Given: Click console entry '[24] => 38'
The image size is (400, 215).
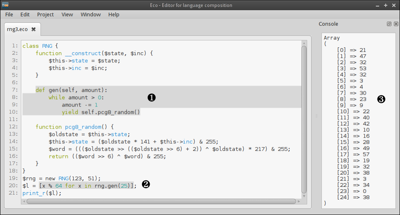Looking at the screenshot, I should pyautogui.click(x=353, y=197).
